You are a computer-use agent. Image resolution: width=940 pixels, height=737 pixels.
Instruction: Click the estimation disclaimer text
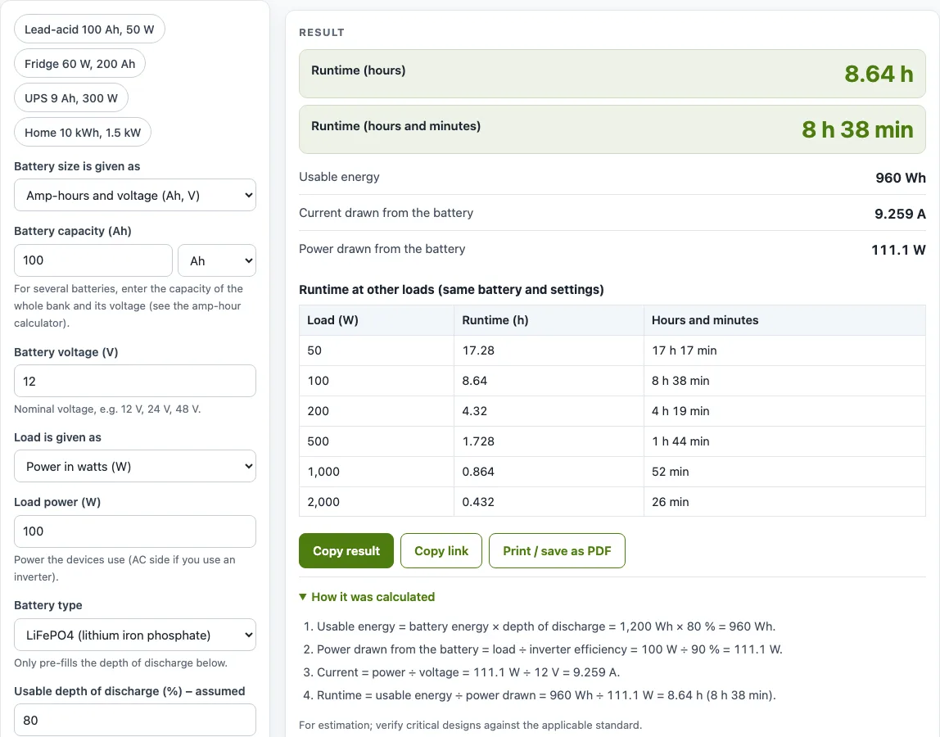471,725
